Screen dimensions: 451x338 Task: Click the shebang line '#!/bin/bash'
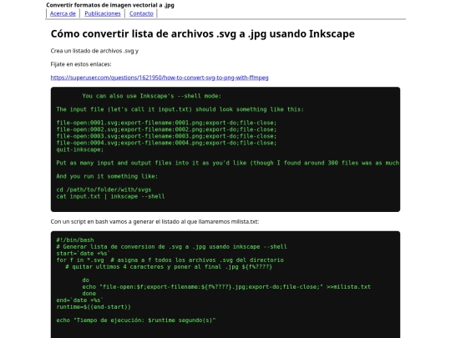pos(75,240)
